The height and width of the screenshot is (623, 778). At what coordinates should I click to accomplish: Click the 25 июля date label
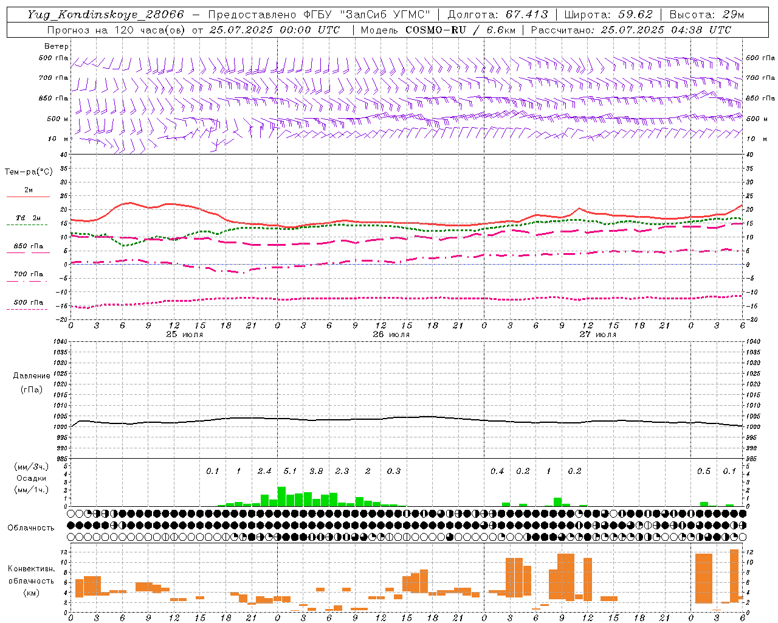click(185, 335)
